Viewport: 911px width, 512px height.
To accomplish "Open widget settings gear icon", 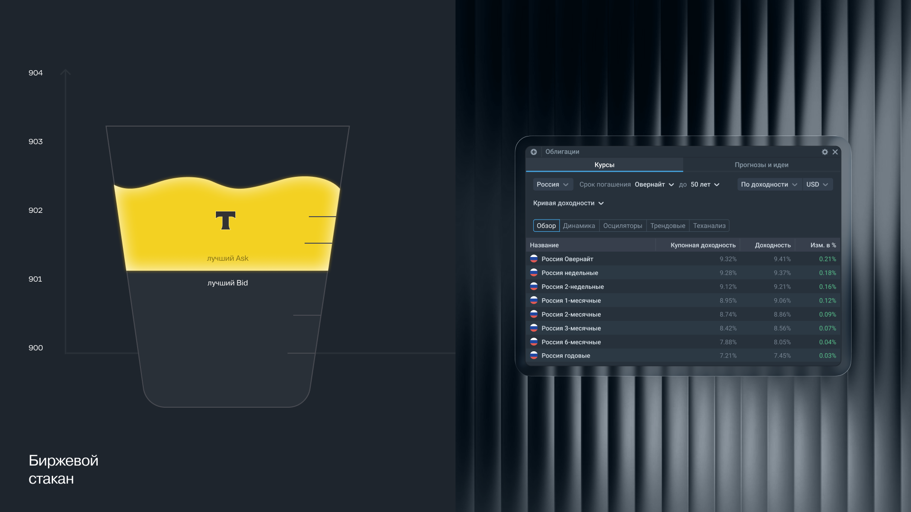I will pyautogui.click(x=825, y=152).
